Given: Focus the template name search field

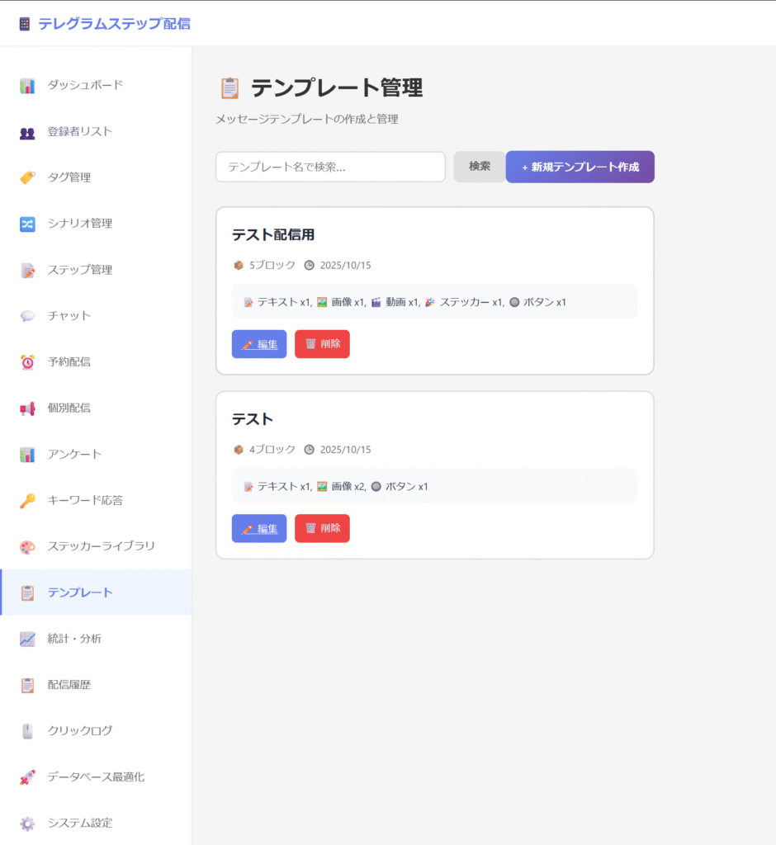Looking at the screenshot, I should point(330,167).
